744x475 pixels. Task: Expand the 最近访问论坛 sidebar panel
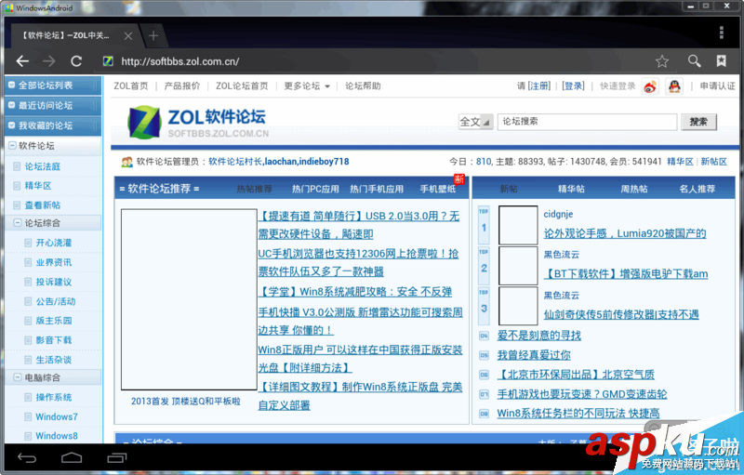[53, 105]
